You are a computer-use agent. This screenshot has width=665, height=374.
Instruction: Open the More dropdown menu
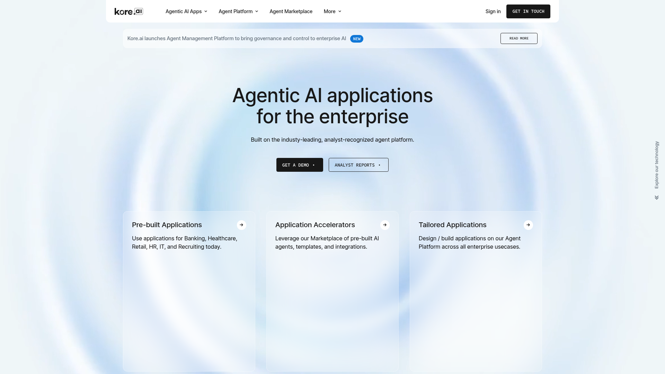[x=332, y=11]
